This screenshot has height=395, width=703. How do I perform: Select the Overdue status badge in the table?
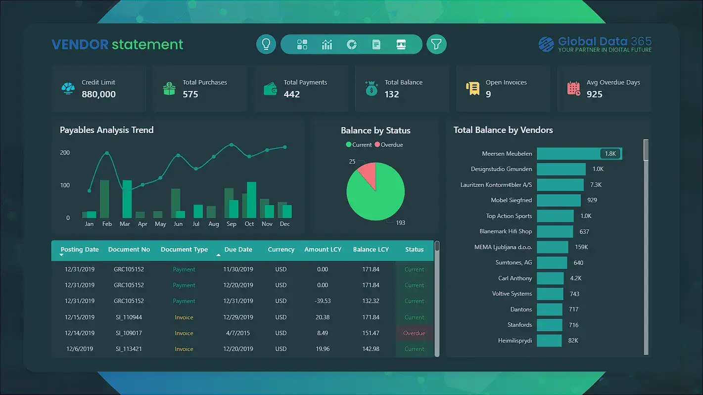click(414, 333)
